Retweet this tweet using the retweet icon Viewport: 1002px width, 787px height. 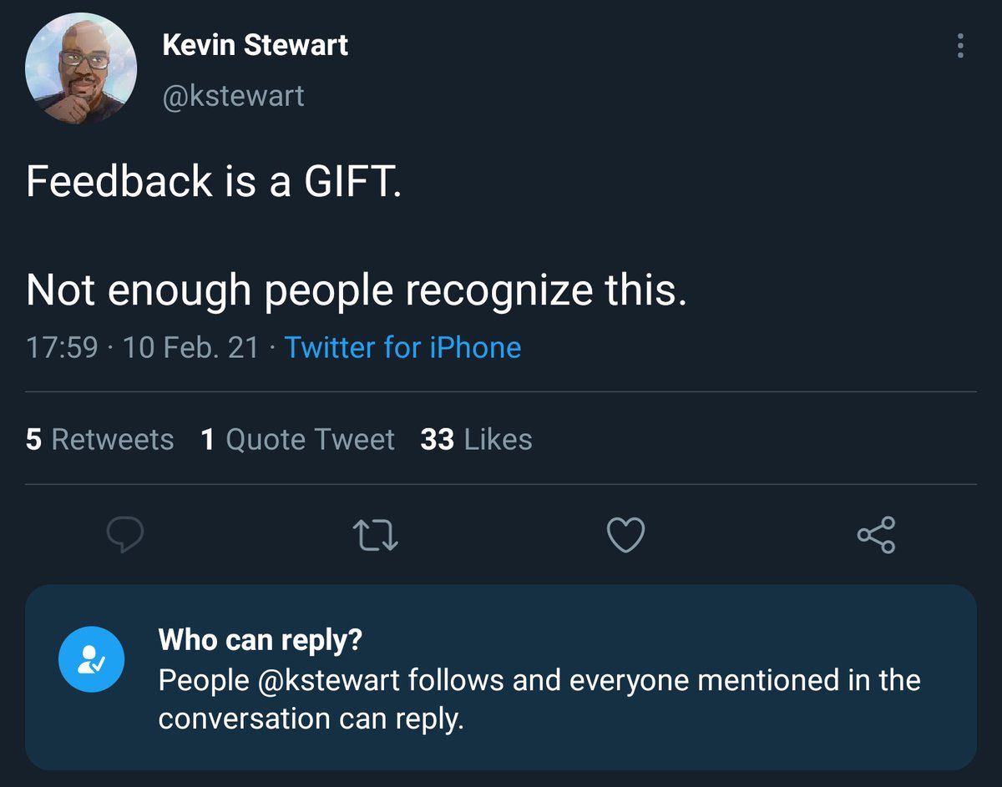[375, 535]
